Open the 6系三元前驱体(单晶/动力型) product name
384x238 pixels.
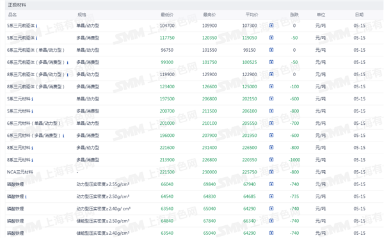(35, 50)
